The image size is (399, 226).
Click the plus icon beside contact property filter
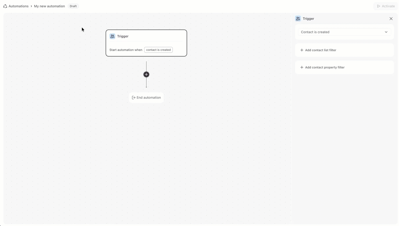(x=302, y=67)
